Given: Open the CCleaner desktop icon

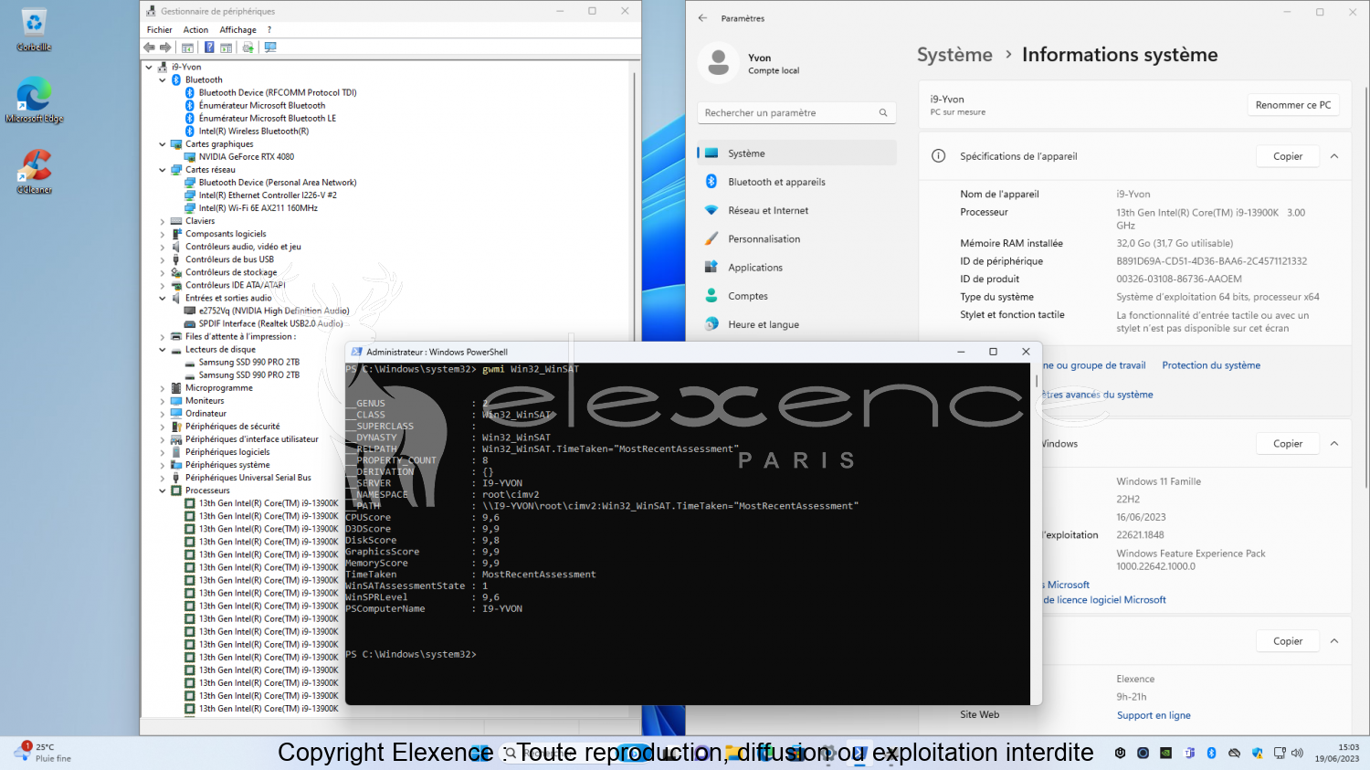Looking at the screenshot, I should pos(34,172).
